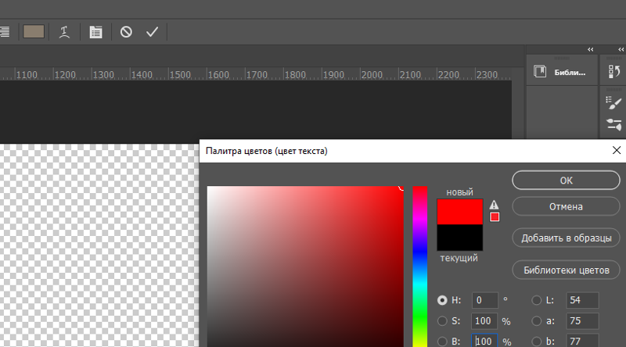Click OK in the color picker
The height and width of the screenshot is (347, 626).
(566, 181)
